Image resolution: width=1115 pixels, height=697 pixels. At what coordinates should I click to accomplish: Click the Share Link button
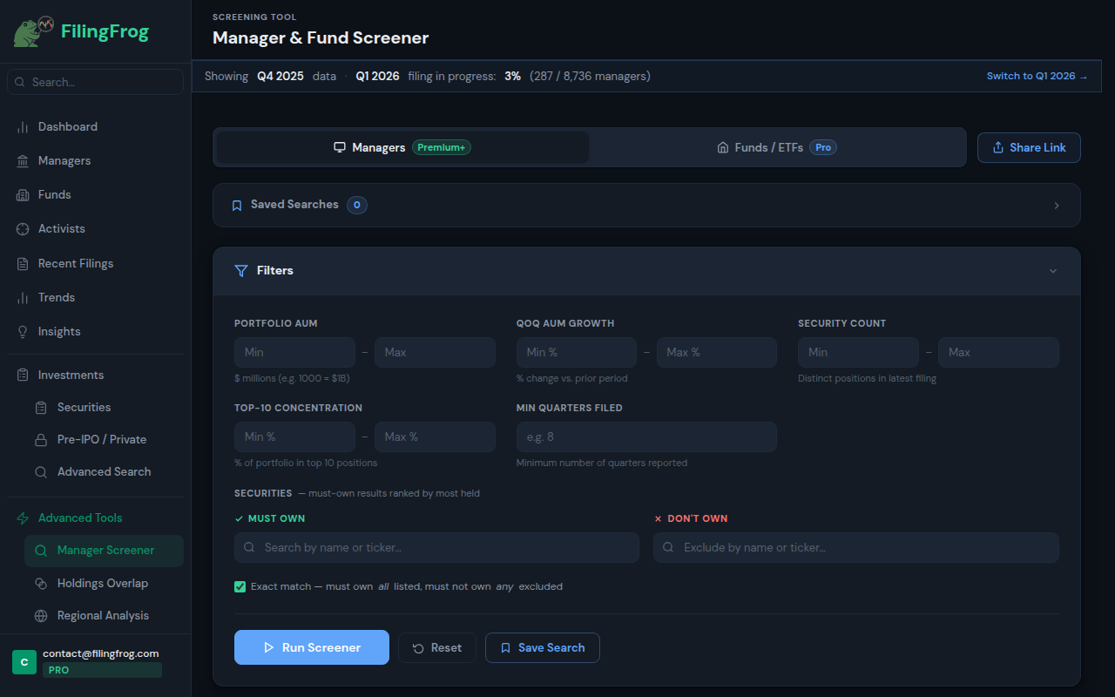(x=1029, y=147)
